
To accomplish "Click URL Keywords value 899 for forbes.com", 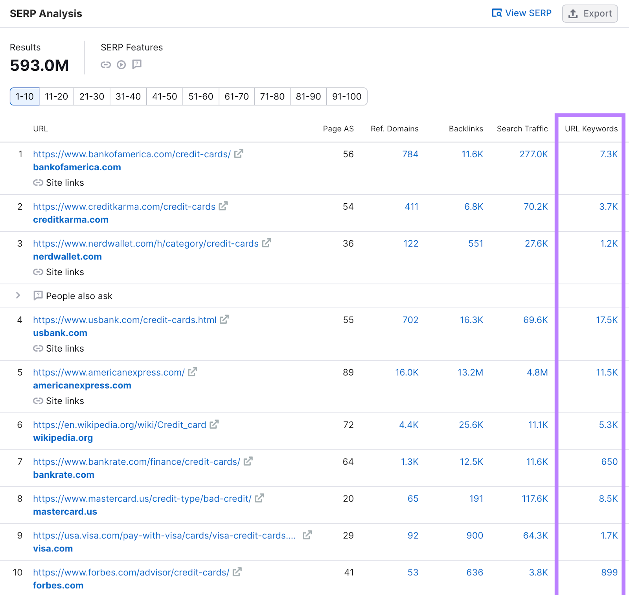I will tap(609, 572).
